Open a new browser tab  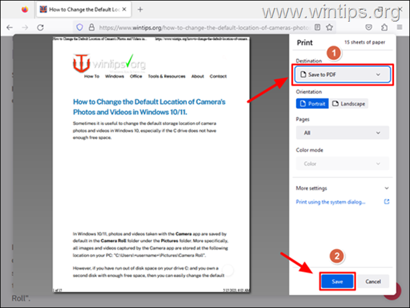(140, 10)
